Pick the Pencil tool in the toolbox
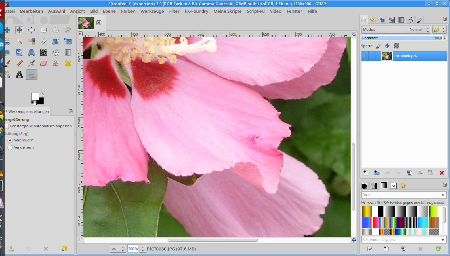Image resolution: width=450 pixels, height=256 pixels. pos(19,63)
